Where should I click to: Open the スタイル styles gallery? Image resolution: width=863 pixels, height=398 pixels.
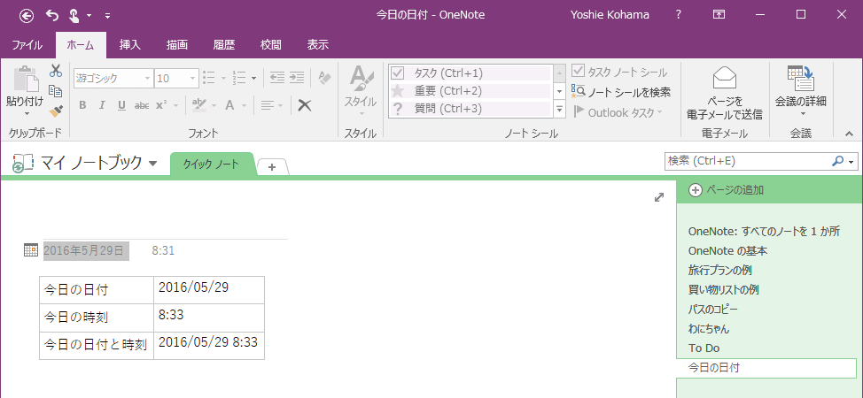[x=361, y=91]
